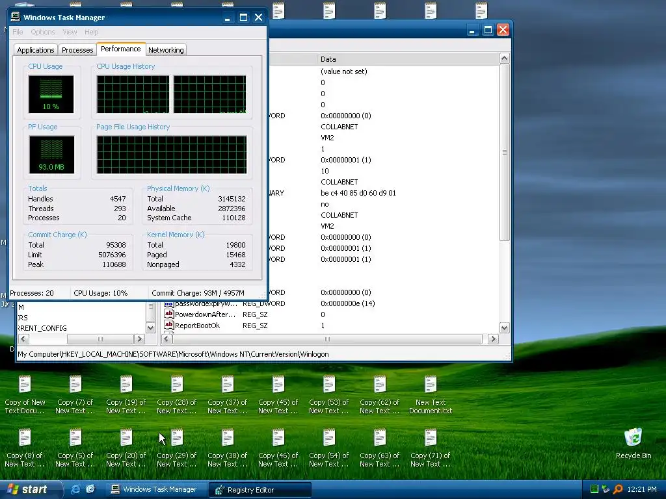Viewport: 666px width, 499px height.
Task: Click the CPU Usage gauge showing 10 %
Action: (51, 94)
